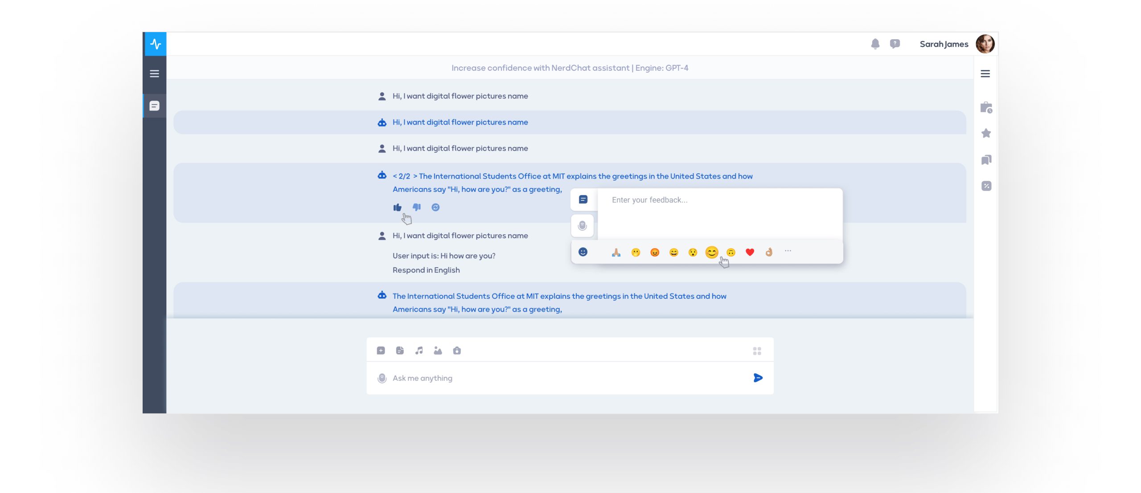Open the bookmarks icon in right sidebar

[x=986, y=159]
